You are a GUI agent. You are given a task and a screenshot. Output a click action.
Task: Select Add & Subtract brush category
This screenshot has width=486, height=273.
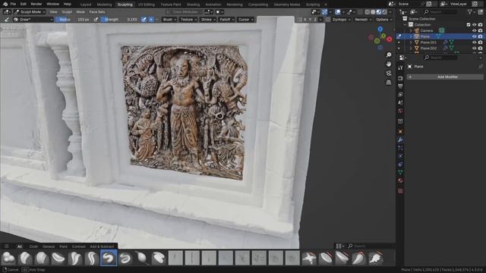coord(102,246)
